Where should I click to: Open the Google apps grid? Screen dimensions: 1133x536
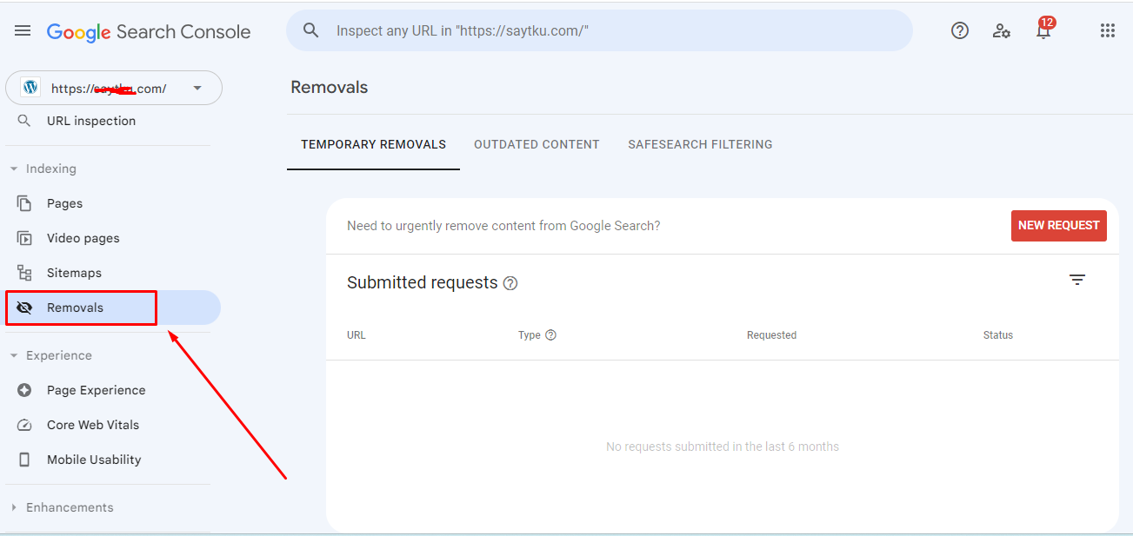(1108, 30)
